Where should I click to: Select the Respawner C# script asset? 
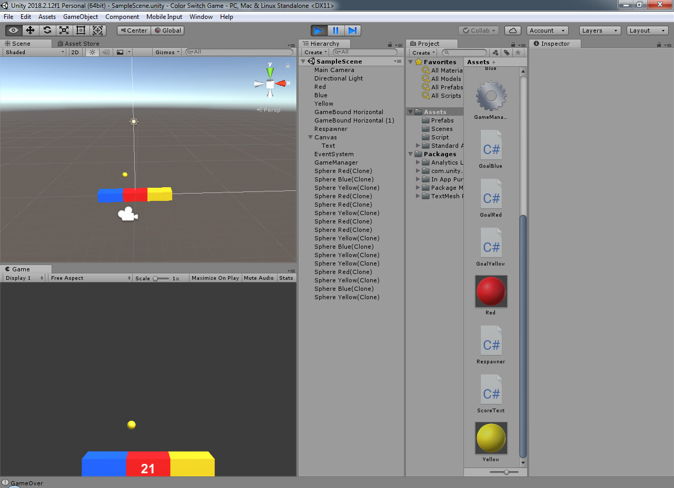491,340
